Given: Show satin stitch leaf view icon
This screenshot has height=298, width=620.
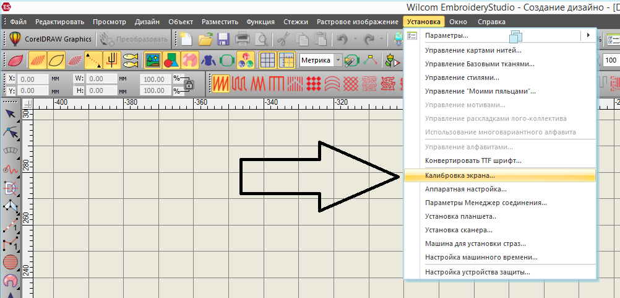Looking at the screenshot, I should click(x=16, y=60).
